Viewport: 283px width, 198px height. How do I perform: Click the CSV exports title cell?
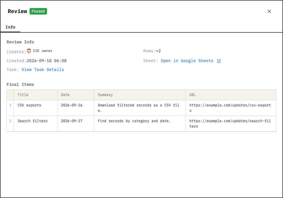point(35,108)
